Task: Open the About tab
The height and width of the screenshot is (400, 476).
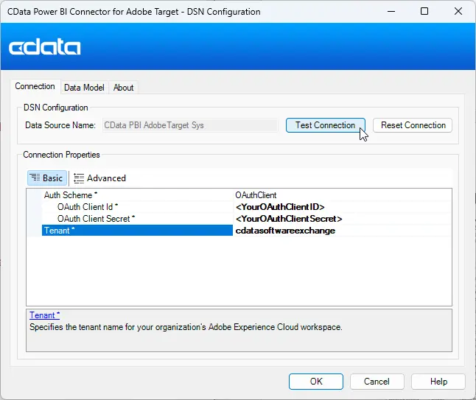Action: tap(123, 88)
